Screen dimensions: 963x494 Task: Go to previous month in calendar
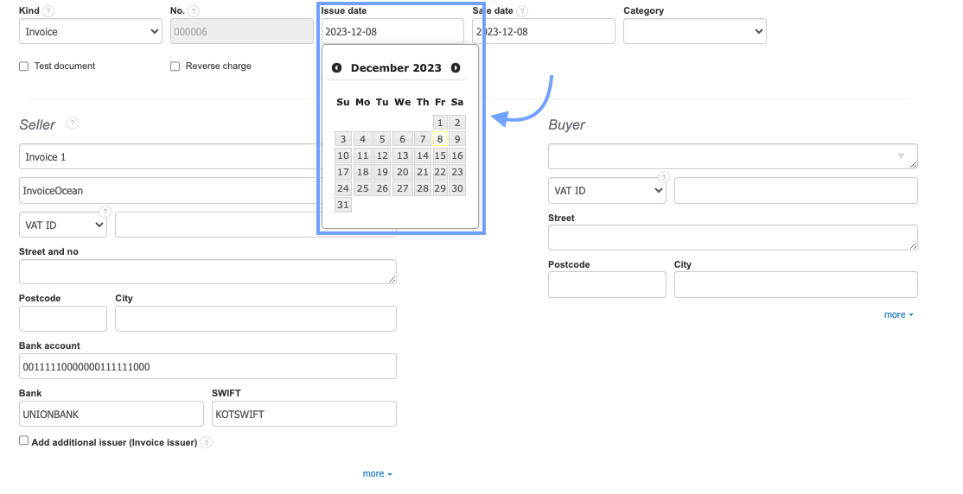(x=336, y=68)
